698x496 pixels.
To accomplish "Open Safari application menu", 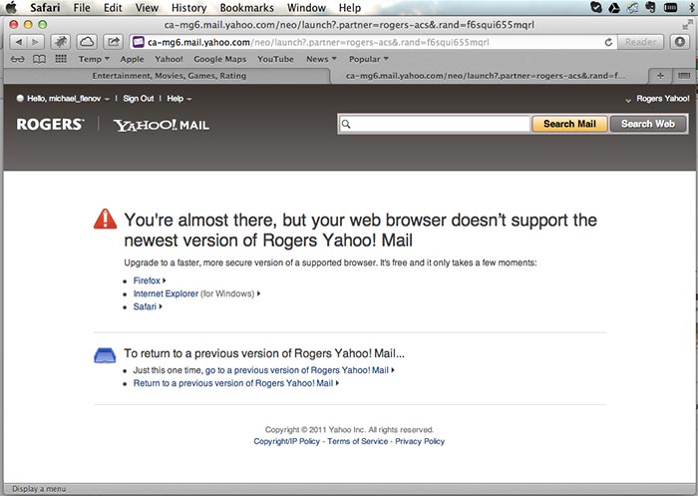I will 45,8.
